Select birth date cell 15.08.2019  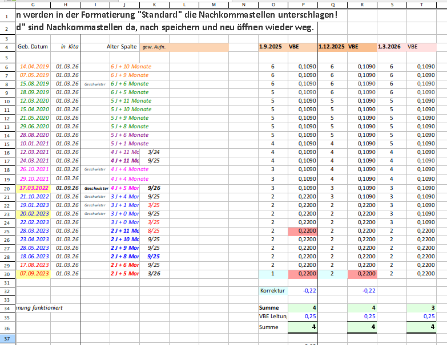click(x=34, y=84)
